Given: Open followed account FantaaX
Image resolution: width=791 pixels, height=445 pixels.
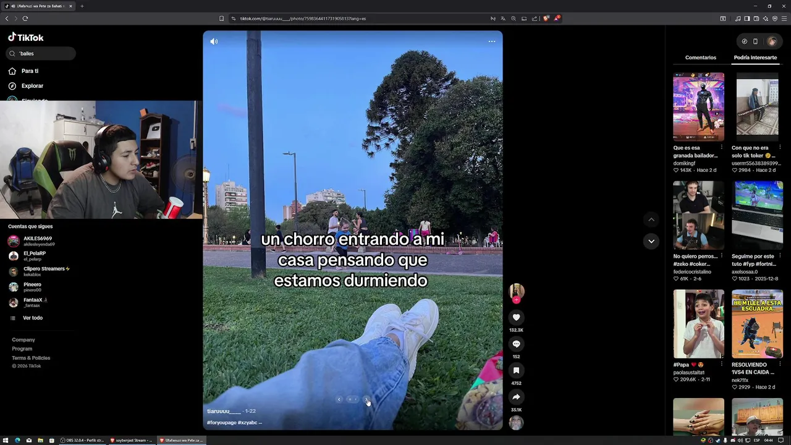Looking at the screenshot, I should coord(34,302).
